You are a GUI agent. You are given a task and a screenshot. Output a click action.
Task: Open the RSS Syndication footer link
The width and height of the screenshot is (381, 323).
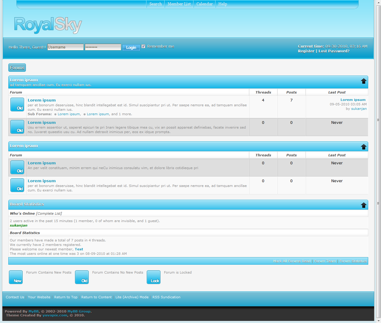(166, 297)
